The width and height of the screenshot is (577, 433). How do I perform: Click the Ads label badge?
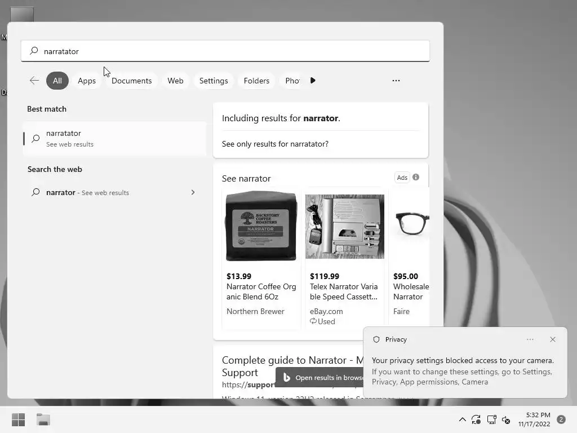[402, 178]
